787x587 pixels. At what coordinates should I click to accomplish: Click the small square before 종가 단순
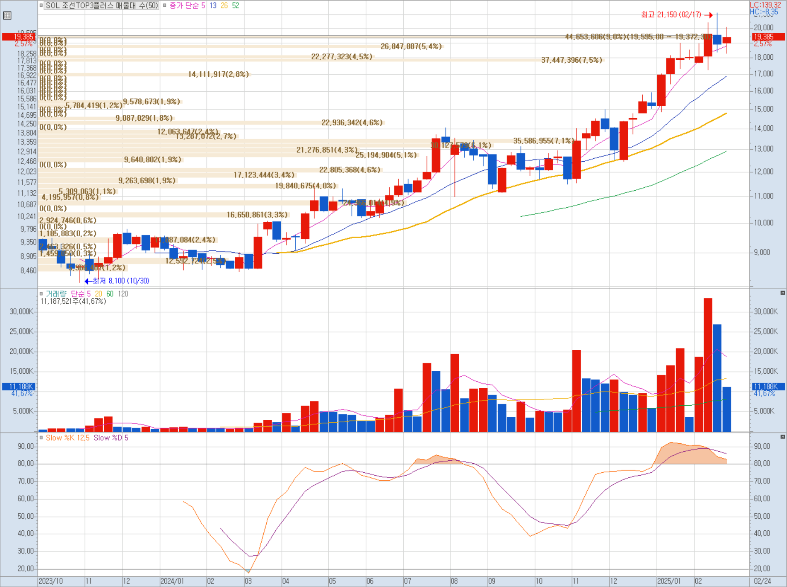pos(164,6)
